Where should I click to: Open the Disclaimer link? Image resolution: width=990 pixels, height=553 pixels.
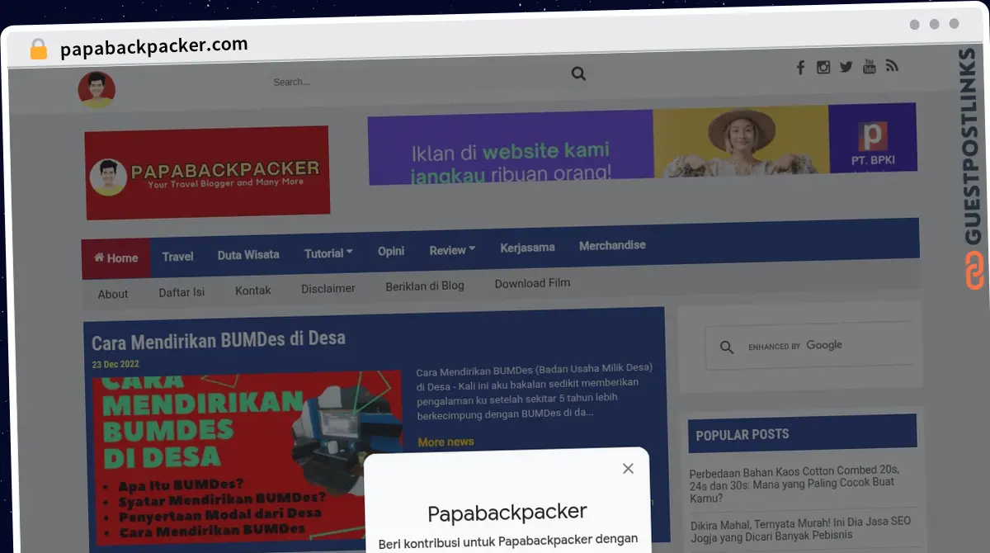(x=328, y=288)
